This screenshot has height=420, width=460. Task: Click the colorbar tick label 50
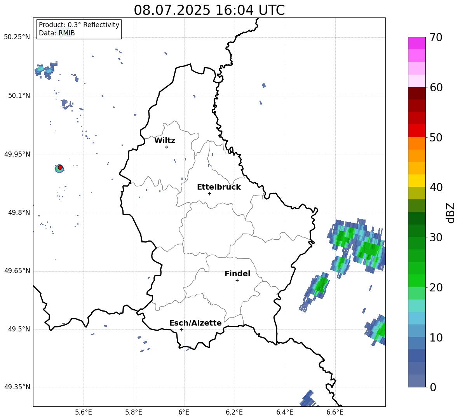436,138
